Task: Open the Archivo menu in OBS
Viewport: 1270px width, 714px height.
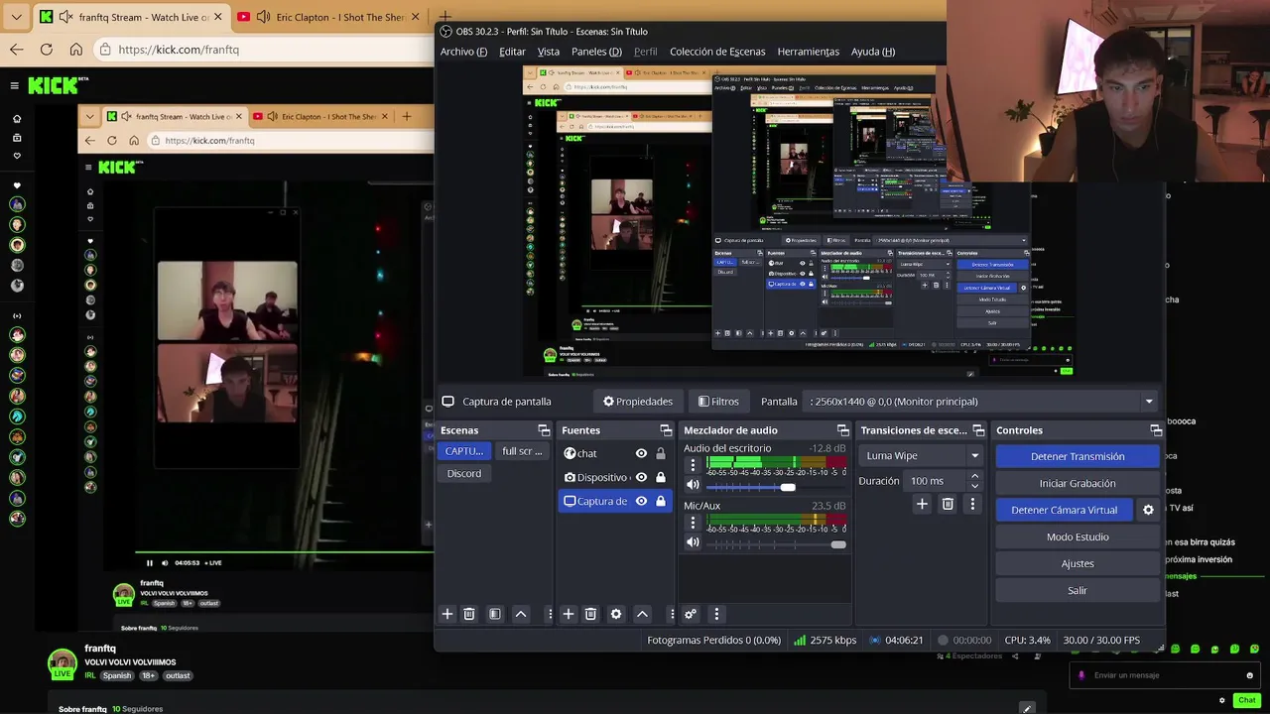Action: tap(463, 52)
